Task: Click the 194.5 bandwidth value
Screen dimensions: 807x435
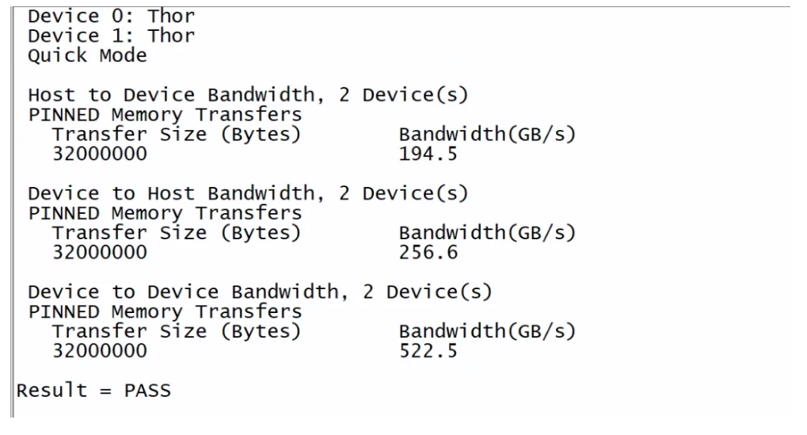Action: (x=428, y=154)
